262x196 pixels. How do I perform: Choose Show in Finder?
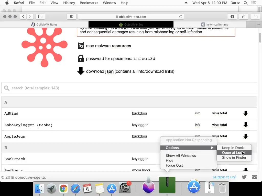point(234,157)
